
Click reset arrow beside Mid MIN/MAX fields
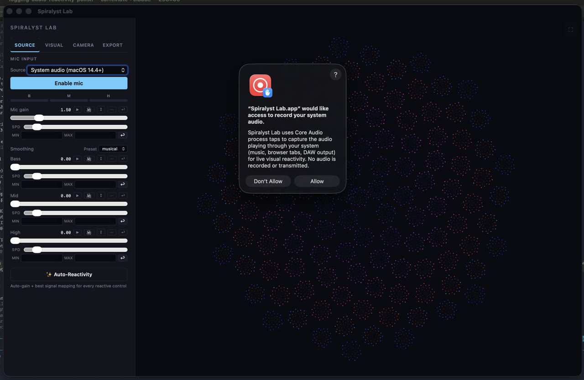click(x=122, y=221)
